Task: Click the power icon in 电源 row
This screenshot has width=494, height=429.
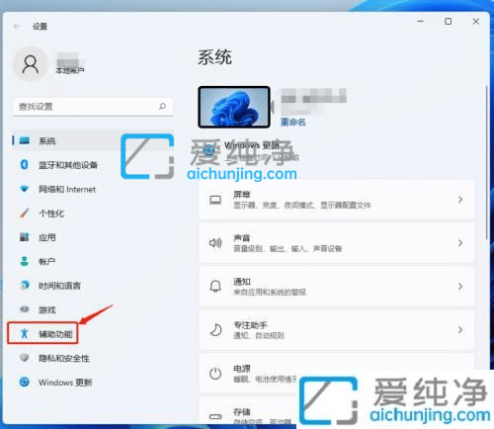Action: point(215,374)
